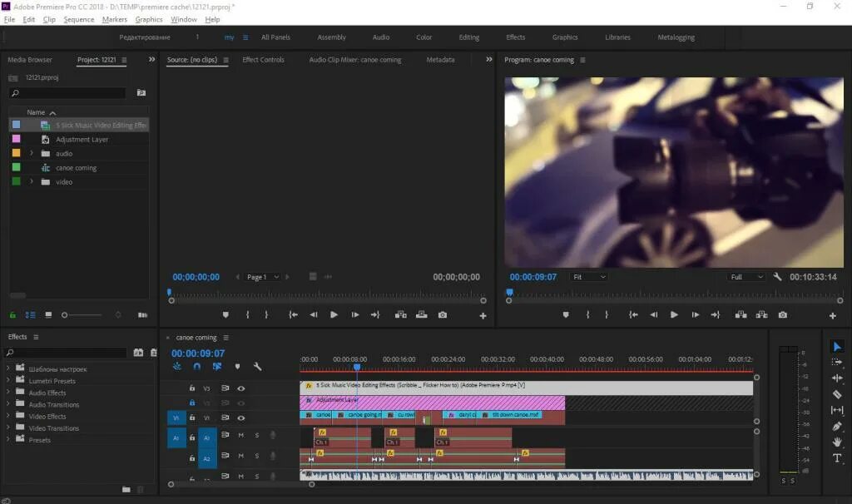Expand the audio bin in the project panel
The image size is (852, 504).
pyautogui.click(x=32, y=153)
